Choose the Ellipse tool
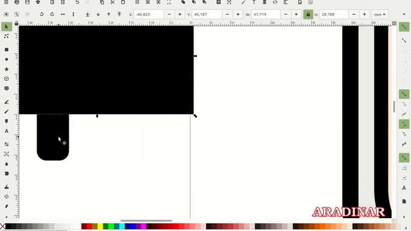The width and height of the screenshot is (411, 231). [6, 60]
